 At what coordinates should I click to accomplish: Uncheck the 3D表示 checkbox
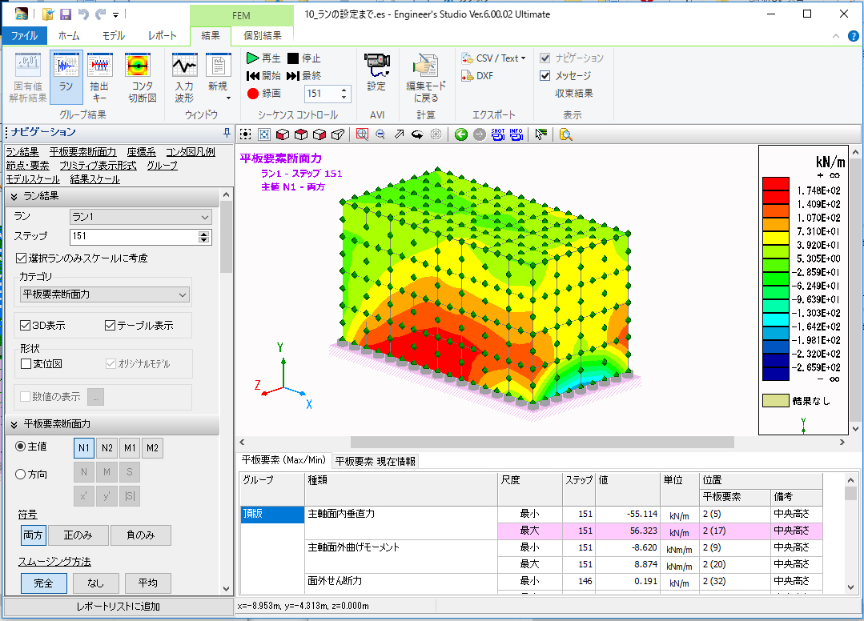(25, 326)
